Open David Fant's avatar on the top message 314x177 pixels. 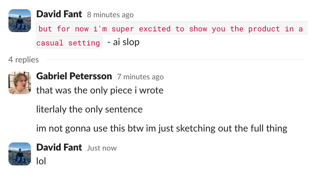(20, 20)
